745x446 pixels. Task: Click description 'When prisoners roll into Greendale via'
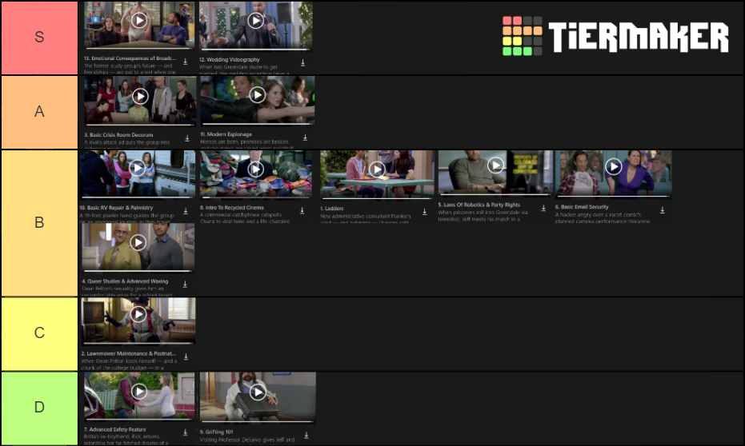pos(483,213)
